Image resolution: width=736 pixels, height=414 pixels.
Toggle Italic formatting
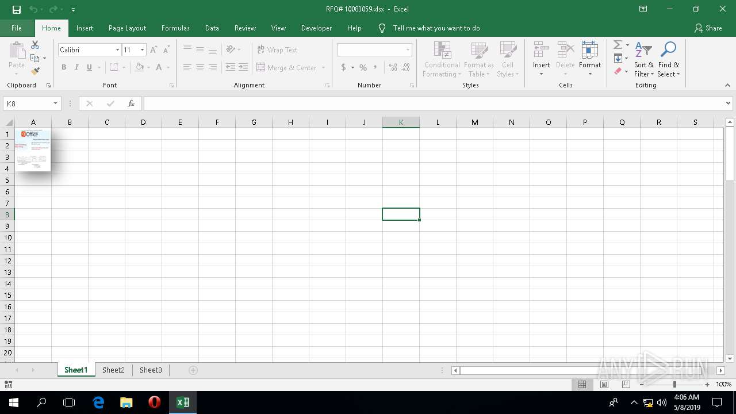[76, 67]
